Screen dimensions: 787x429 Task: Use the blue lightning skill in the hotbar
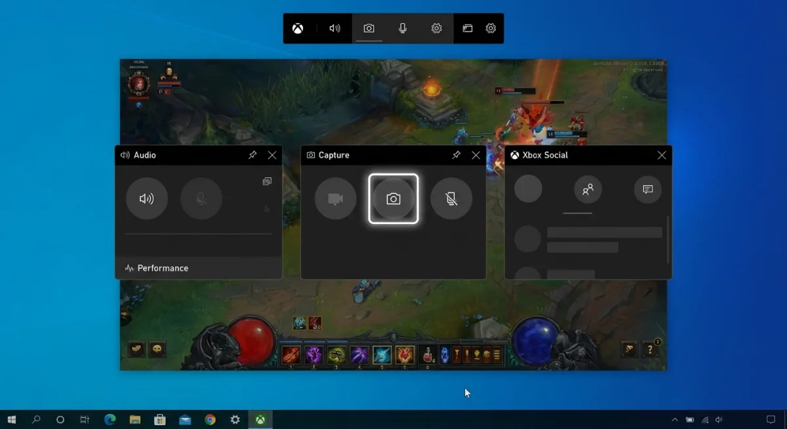point(382,355)
